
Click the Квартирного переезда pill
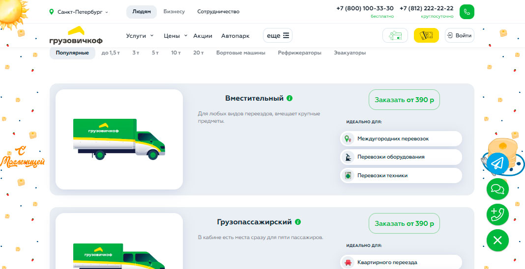pyautogui.click(x=401, y=262)
